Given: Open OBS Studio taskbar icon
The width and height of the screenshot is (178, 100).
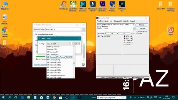Looking at the screenshot, I should click(67, 97).
